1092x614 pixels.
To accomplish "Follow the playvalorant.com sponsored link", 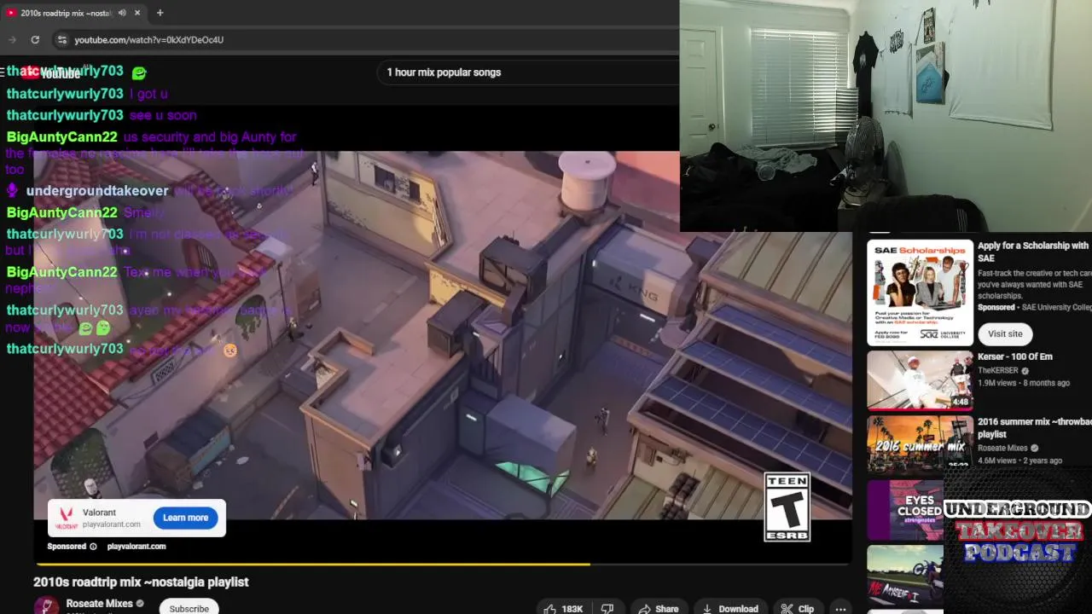I will 136,547.
